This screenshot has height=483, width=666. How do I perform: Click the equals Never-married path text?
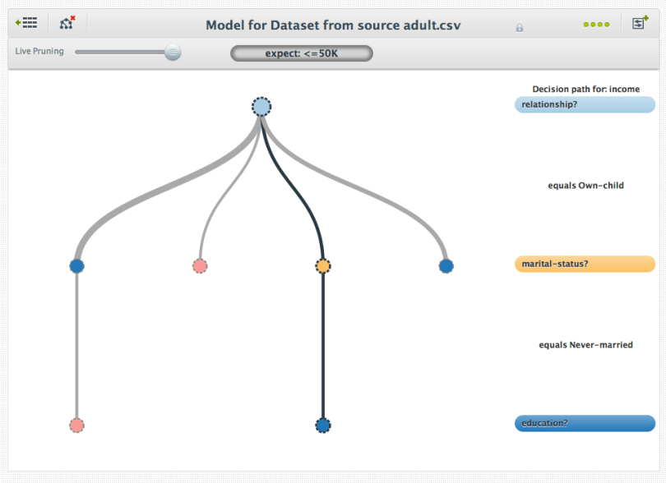584,344
